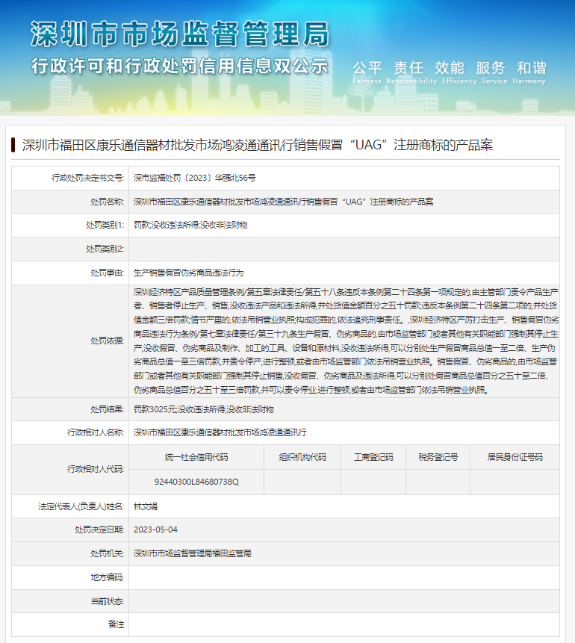575x643 pixels.
Task: Click the 和谐 Harmony slogan
Action: [529, 72]
